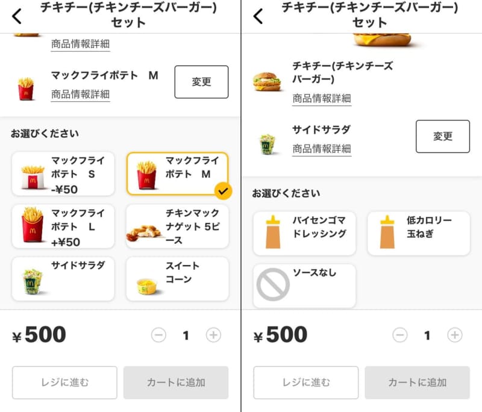The image size is (482, 412).
Task: Choose マックフライポテト L for +¥50
Action: tap(63, 226)
